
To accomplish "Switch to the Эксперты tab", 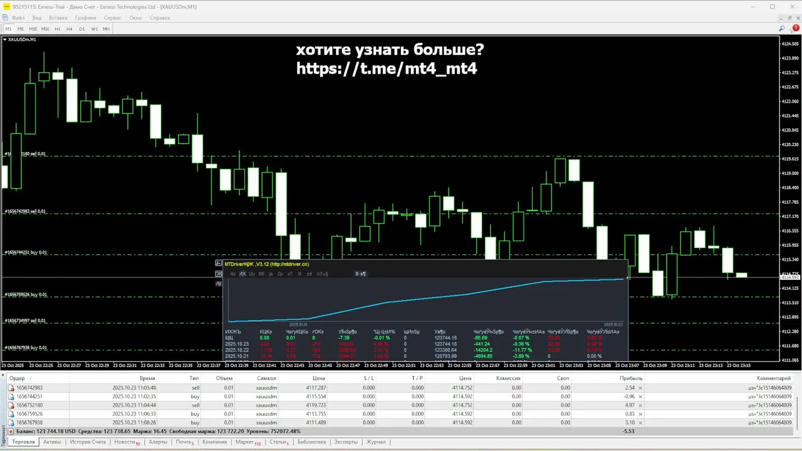I will pos(346,442).
